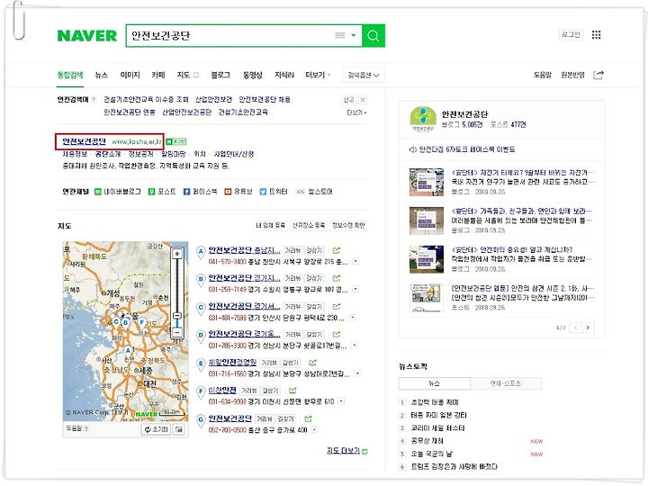648x486 pixels.
Task: Close the related searches box X
Action: tap(363, 100)
